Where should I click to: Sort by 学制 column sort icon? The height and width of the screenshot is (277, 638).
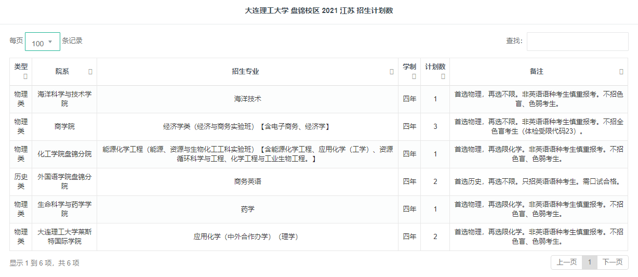pos(414,76)
